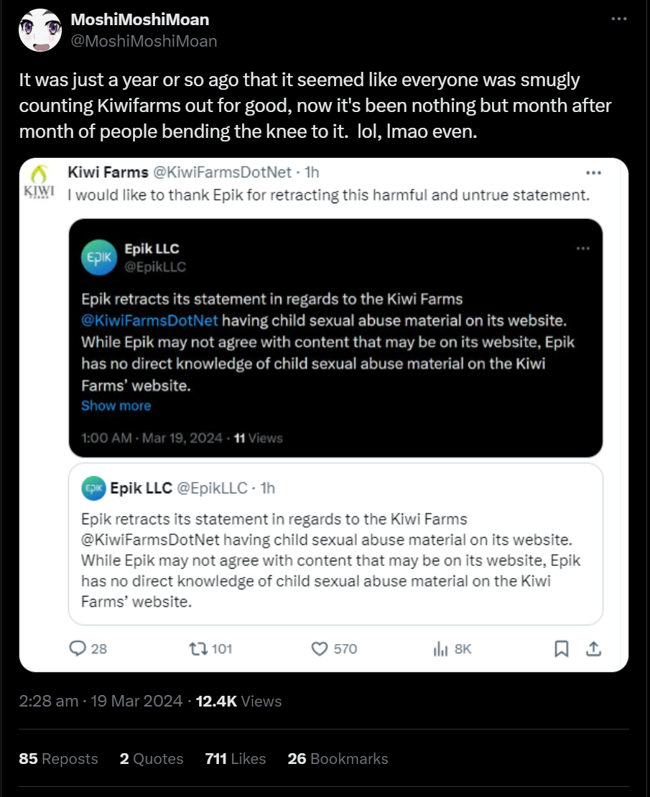Click MoshiMoshiMoan's anime profile avatar
Screen dimensions: 650x797
(40, 30)
